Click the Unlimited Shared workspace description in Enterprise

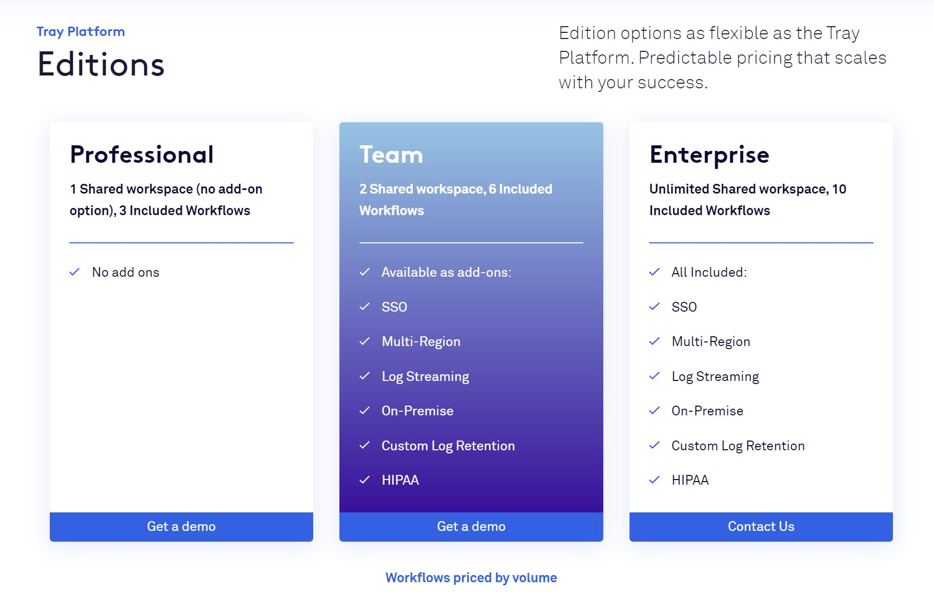[748, 200]
